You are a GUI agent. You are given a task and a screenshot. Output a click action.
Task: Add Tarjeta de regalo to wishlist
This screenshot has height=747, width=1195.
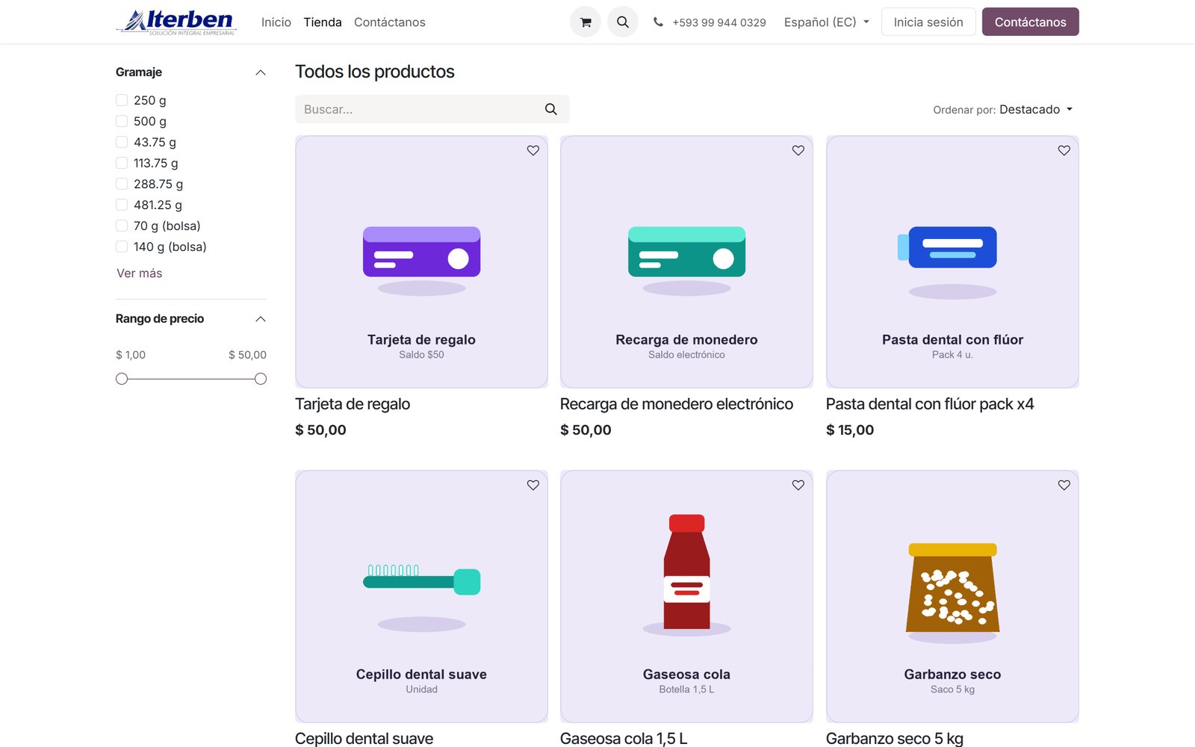pos(533,150)
